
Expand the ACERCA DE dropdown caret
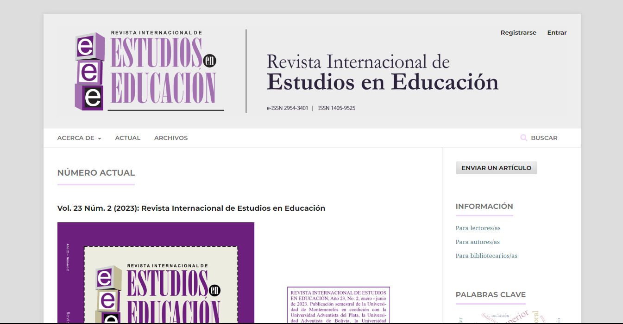pos(100,138)
